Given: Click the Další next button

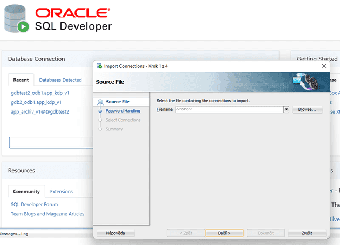Looking at the screenshot, I should coord(224,233).
